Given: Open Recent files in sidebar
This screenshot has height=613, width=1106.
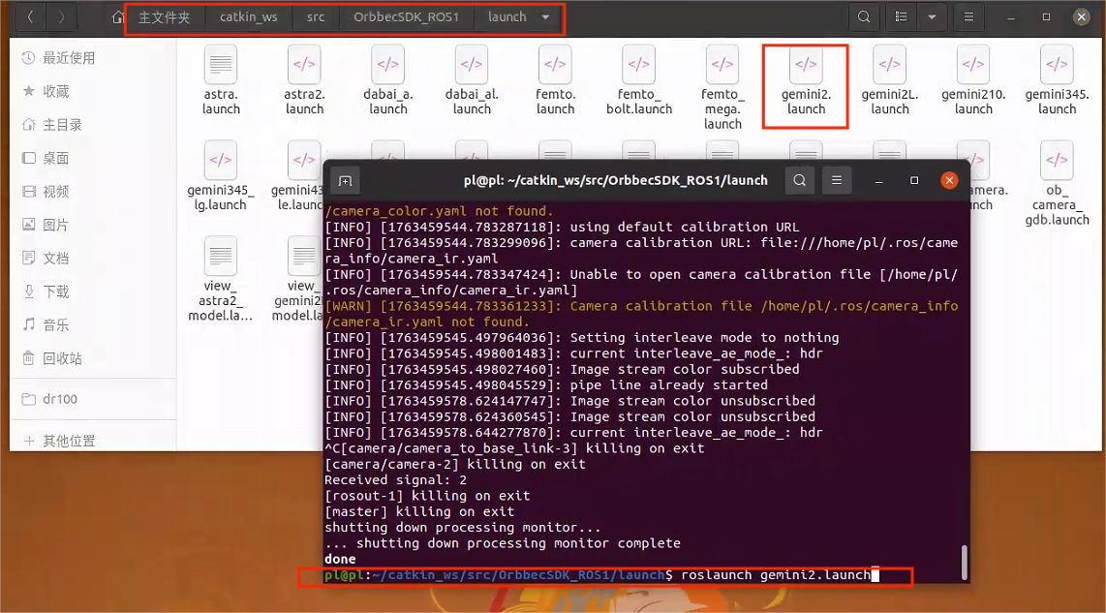Looking at the screenshot, I should coord(68,58).
